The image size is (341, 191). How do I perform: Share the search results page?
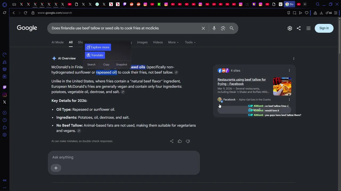click(x=299, y=28)
